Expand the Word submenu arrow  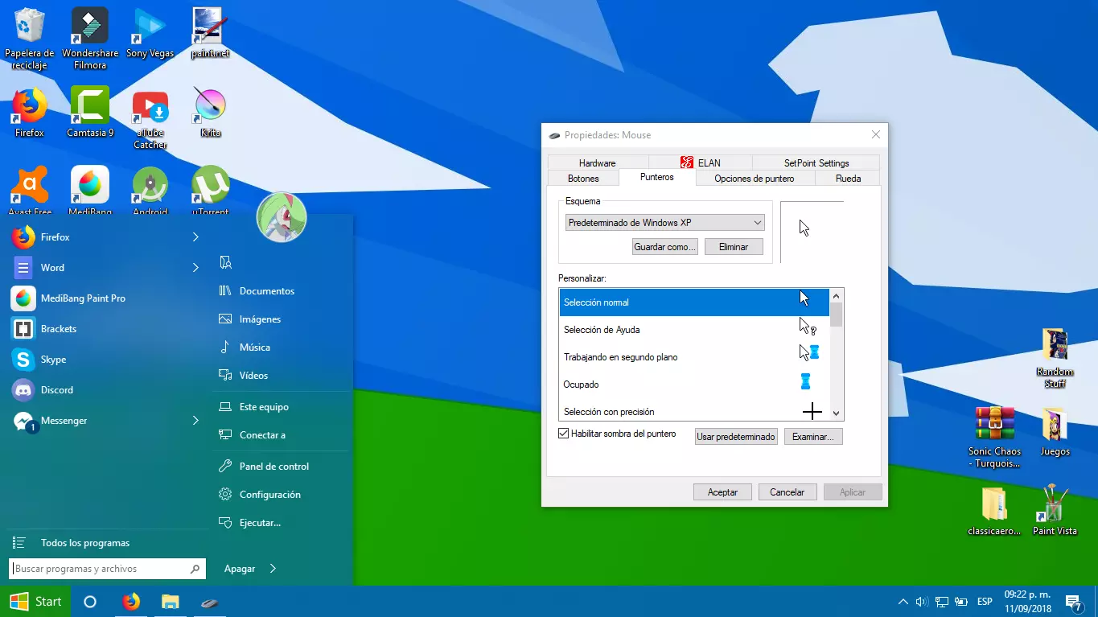[195, 268]
